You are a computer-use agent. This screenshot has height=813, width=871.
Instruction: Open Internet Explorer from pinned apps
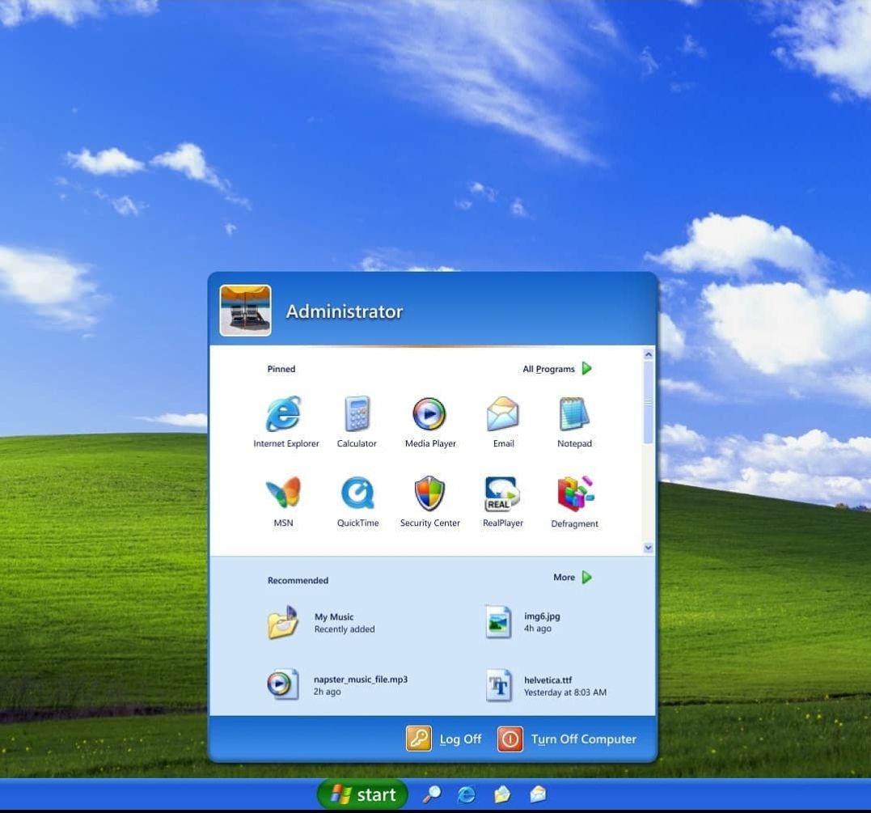(284, 414)
